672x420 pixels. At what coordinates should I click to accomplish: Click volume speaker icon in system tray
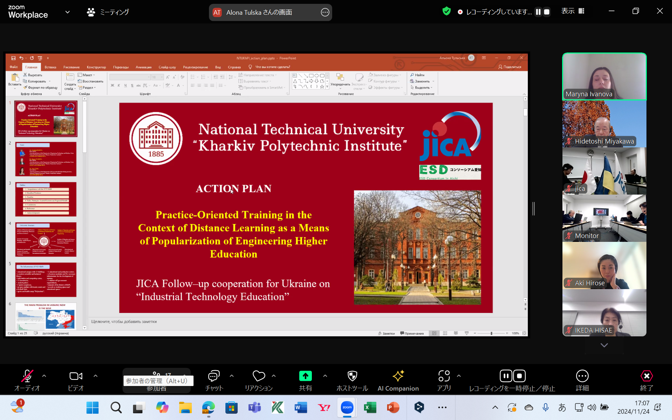coord(591,407)
